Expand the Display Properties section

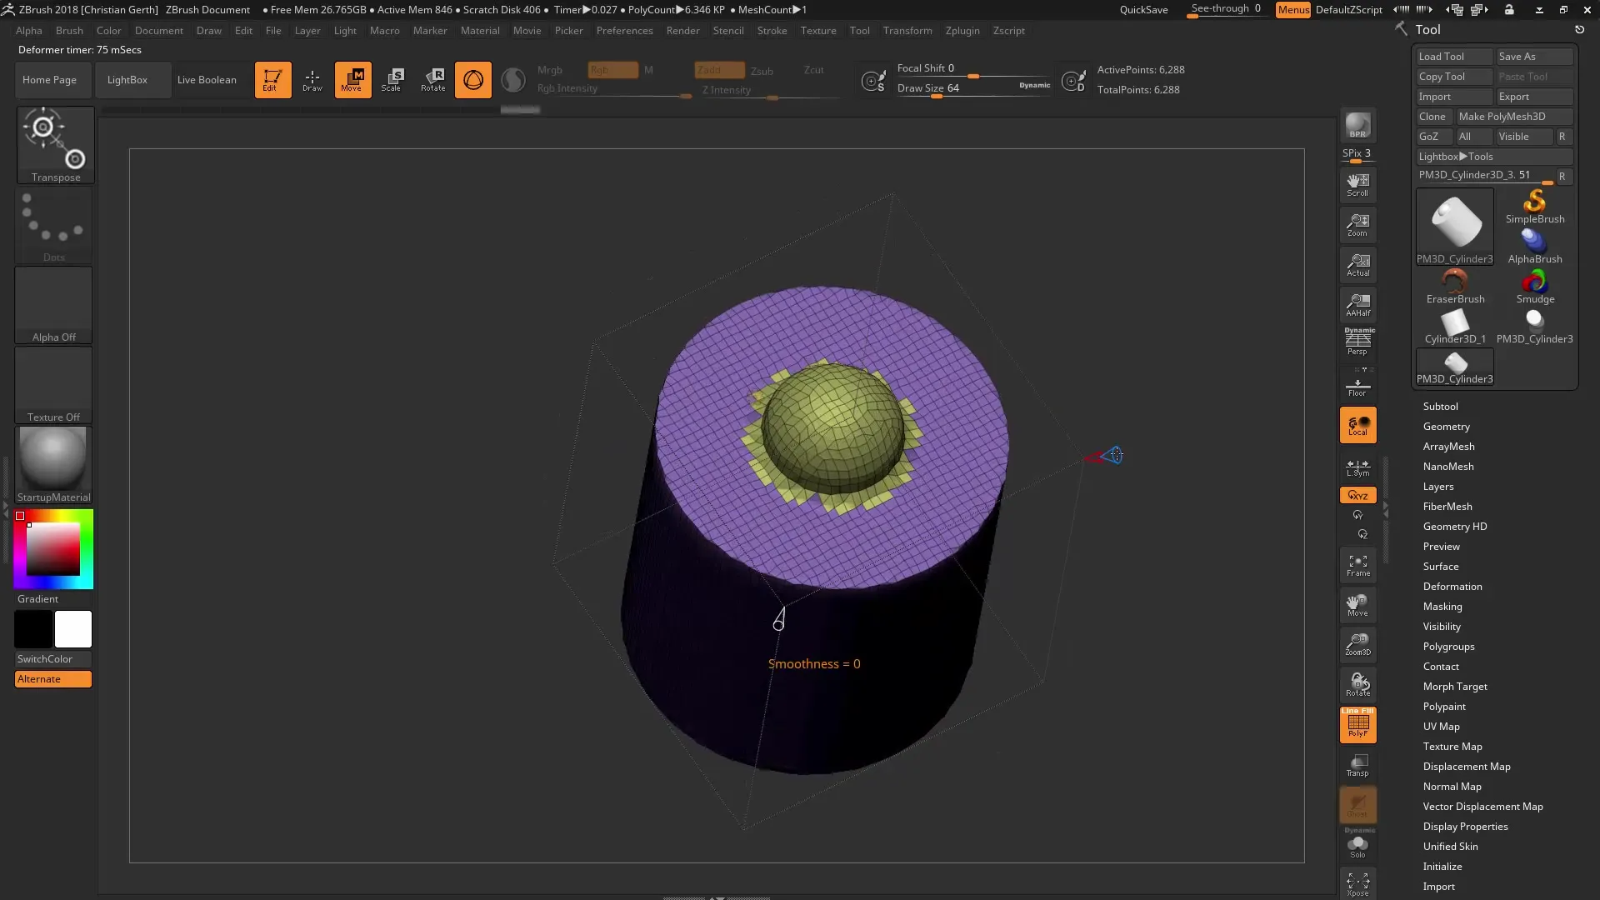click(1465, 827)
